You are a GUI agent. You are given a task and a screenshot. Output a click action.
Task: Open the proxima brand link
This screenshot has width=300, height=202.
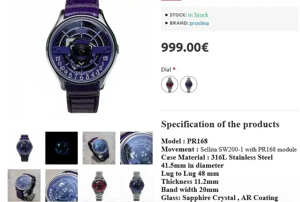[x=199, y=23]
